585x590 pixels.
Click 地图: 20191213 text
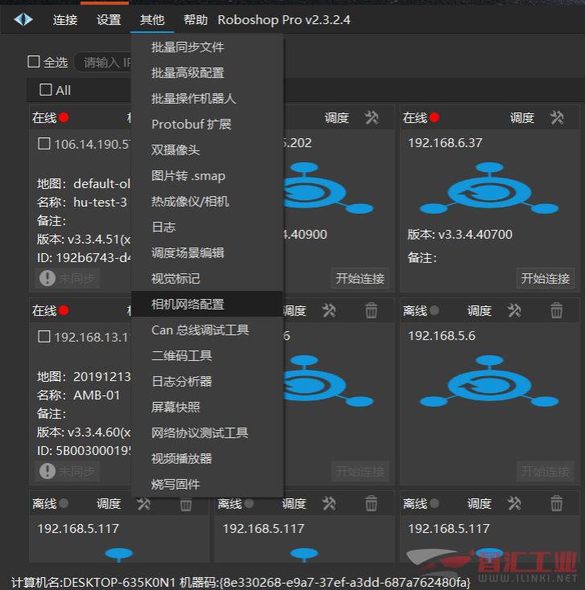84,377
